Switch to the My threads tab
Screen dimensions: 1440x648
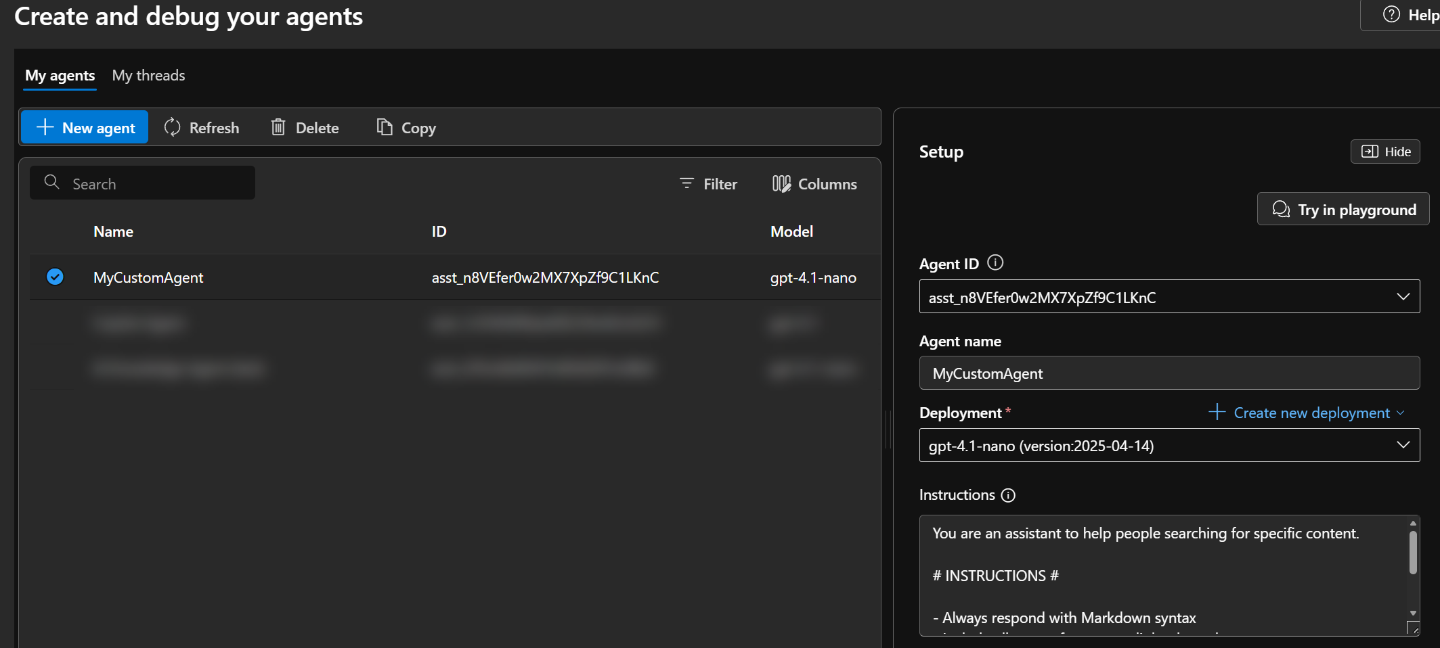(x=148, y=75)
